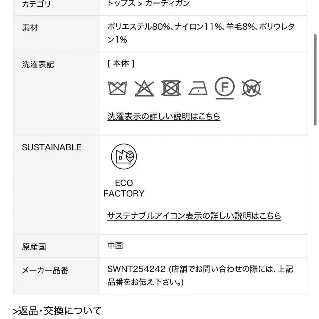Click the do-not-bleach triangle icon

click(144, 88)
